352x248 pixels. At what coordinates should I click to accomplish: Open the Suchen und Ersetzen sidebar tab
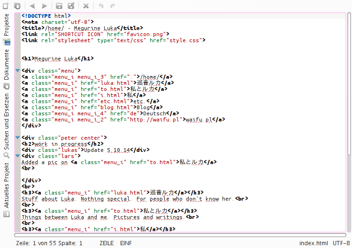click(x=7, y=126)
